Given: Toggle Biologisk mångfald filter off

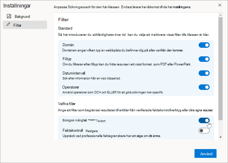Looking at the screenshot, I should (204, 120).
